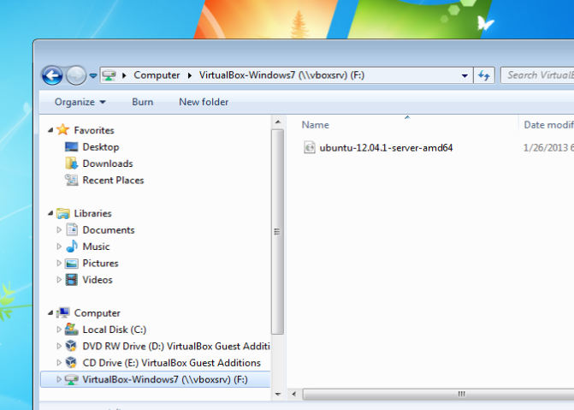Collapse the Libraries group
574x410 pixels.
click(50, 213)
